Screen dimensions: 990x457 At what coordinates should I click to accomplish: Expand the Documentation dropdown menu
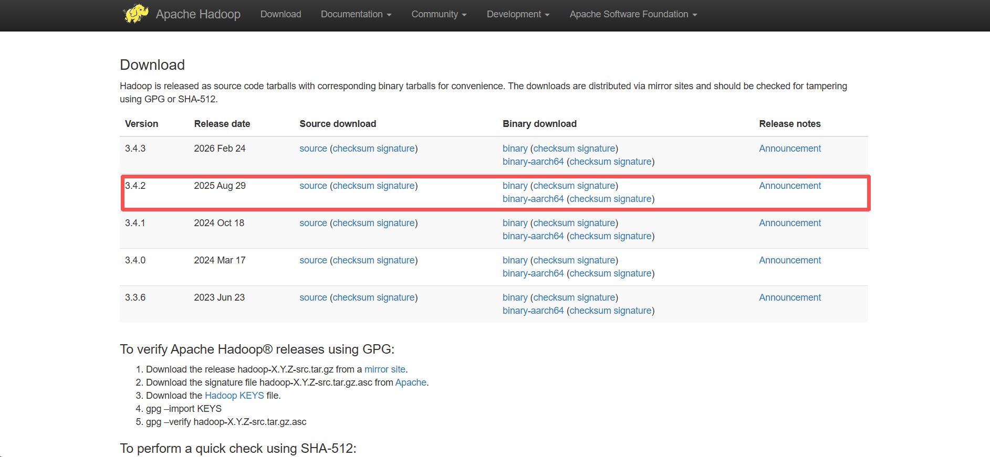click(x=356, y=14)
